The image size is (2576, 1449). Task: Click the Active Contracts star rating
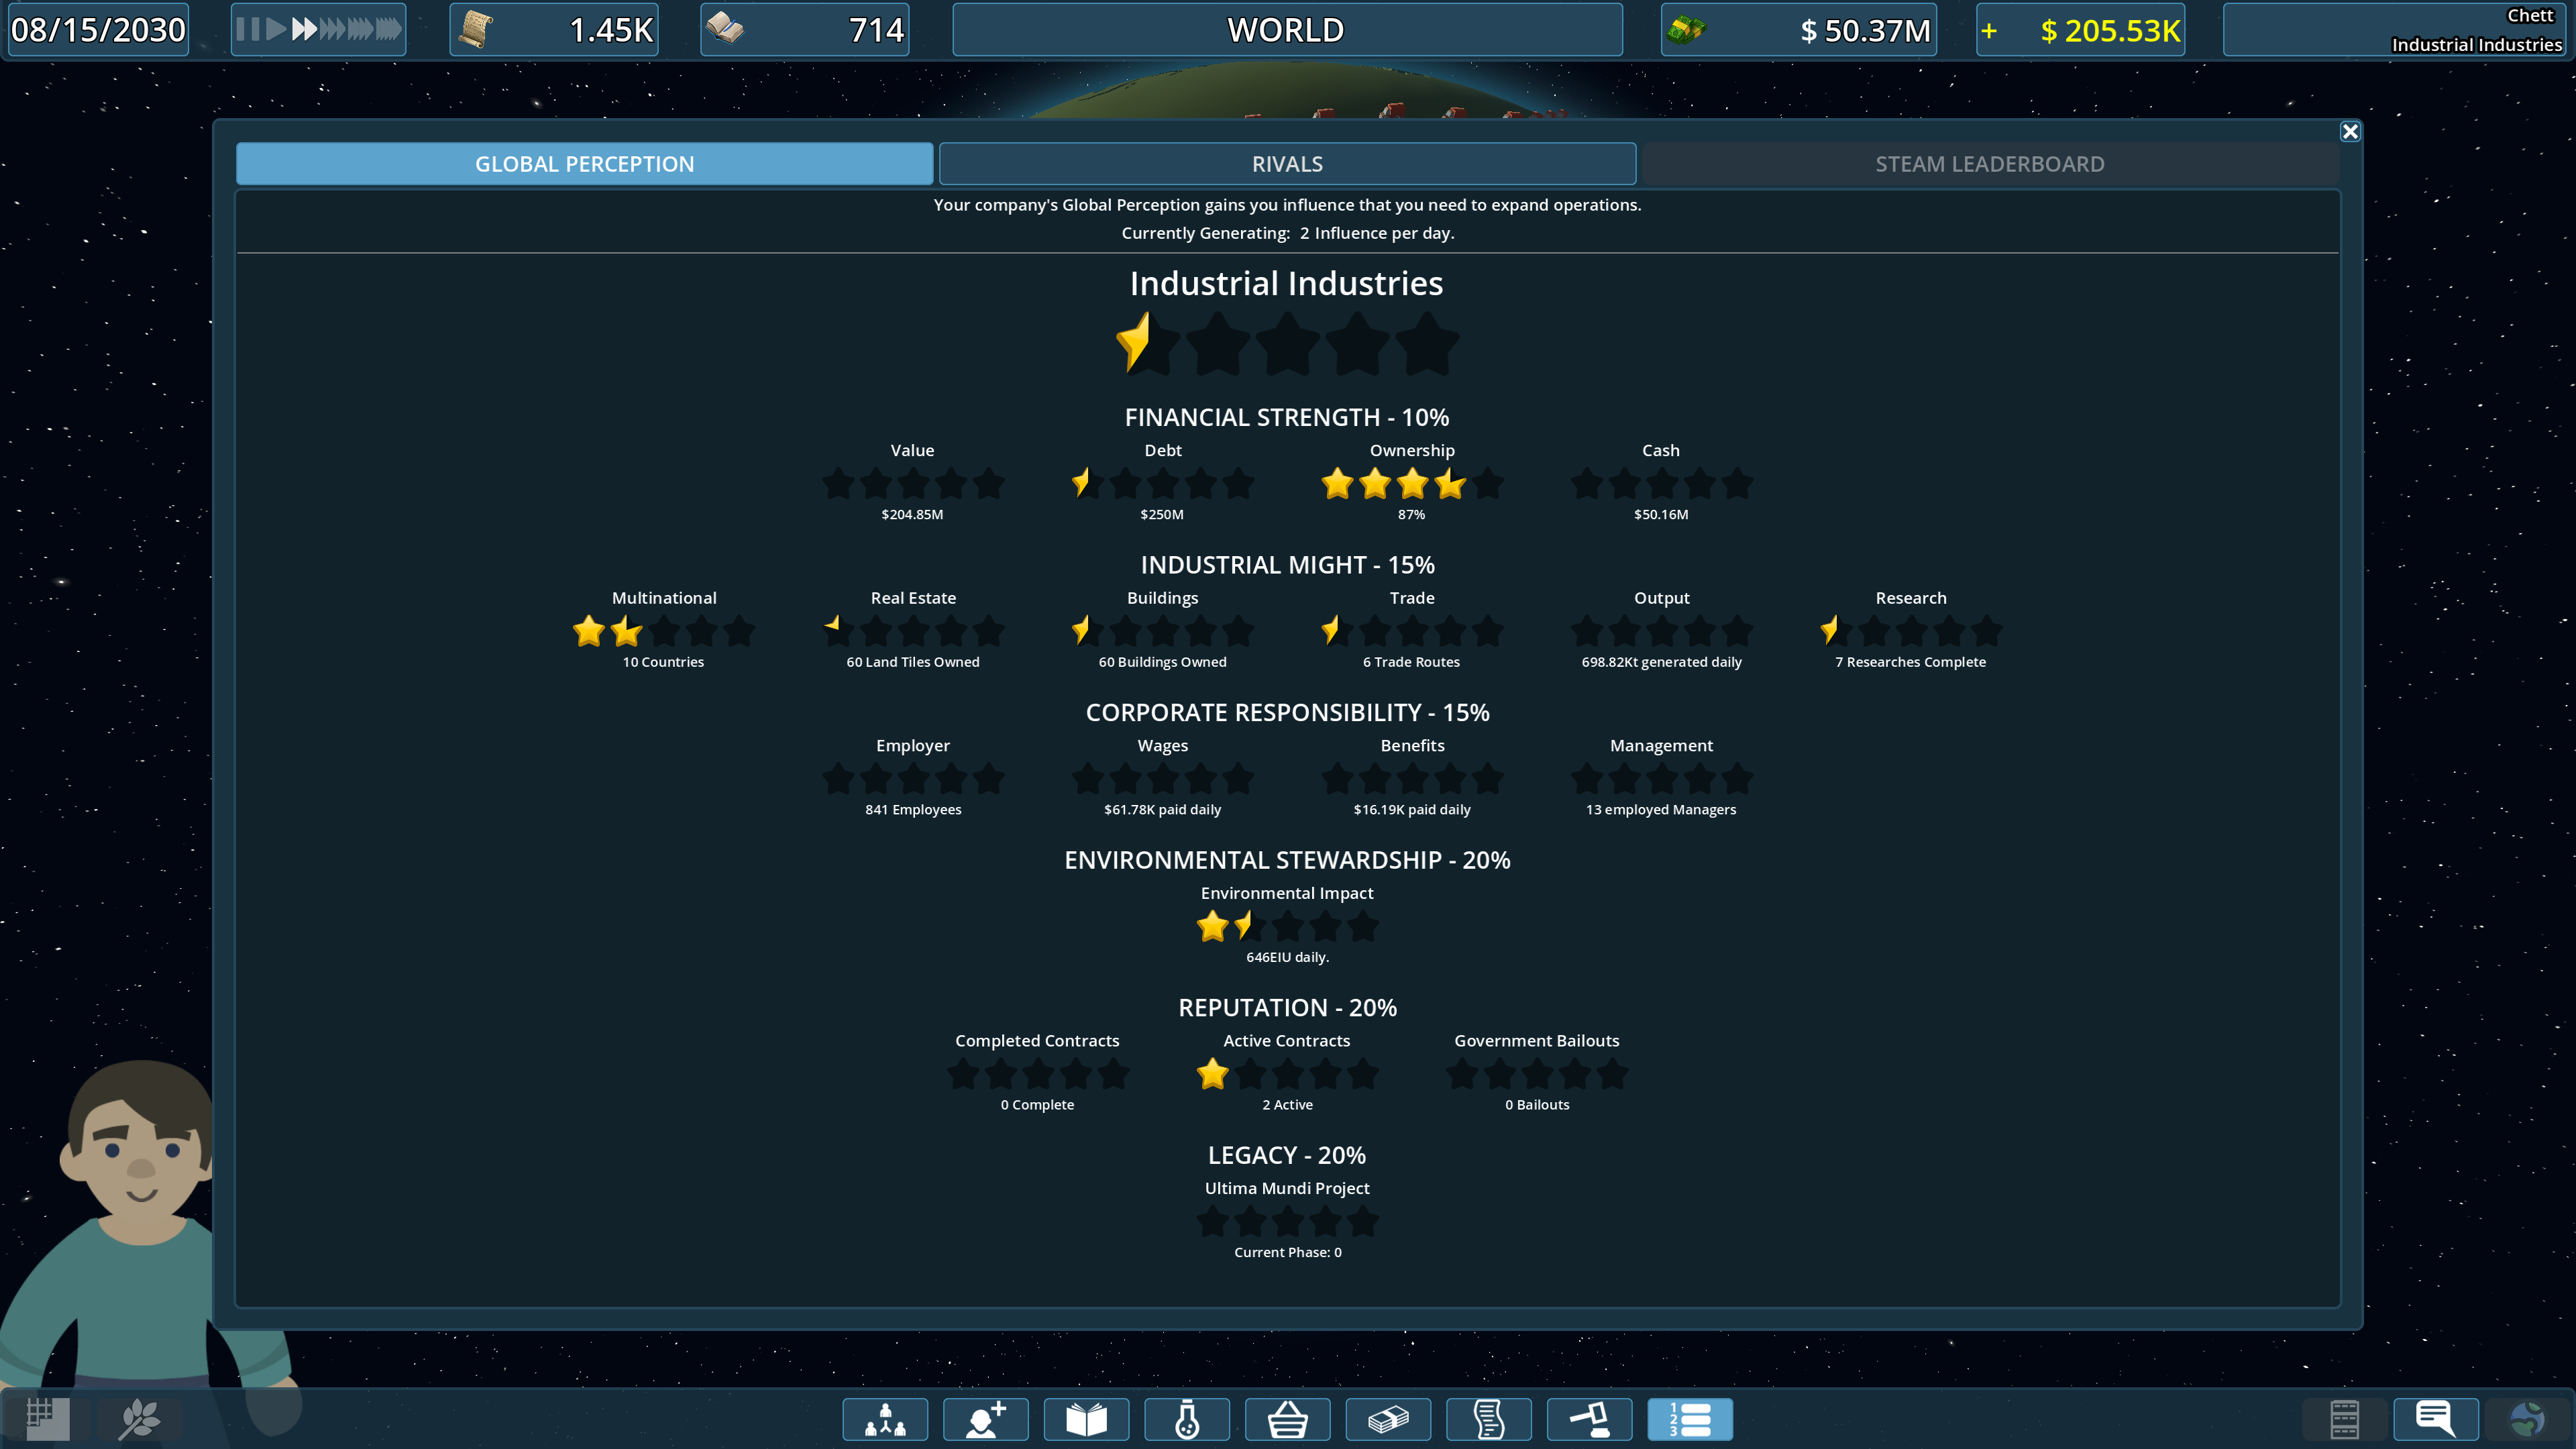(1287, 1075)
